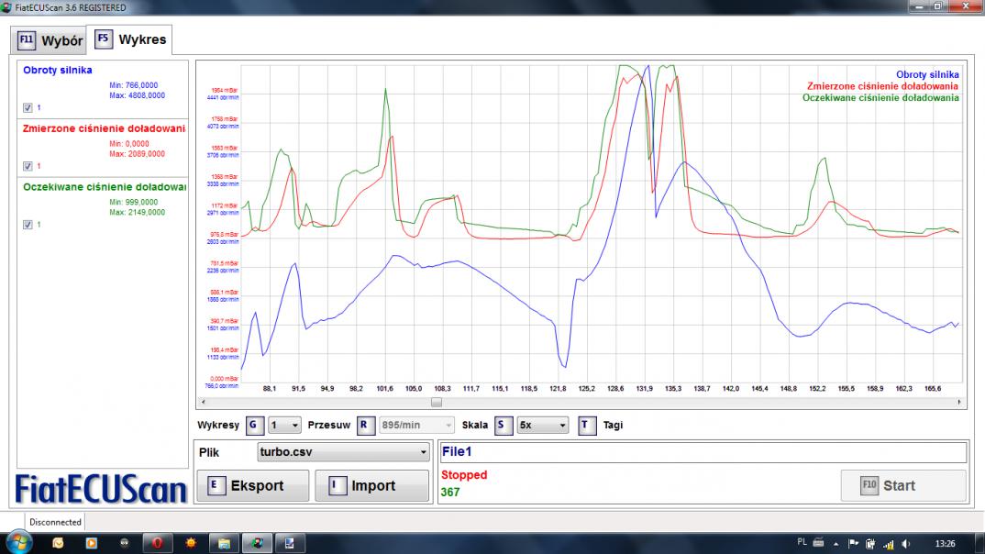This screenshot has width=985, height=554.
Task: Click the T Tagi key icon
Action: 587,426
